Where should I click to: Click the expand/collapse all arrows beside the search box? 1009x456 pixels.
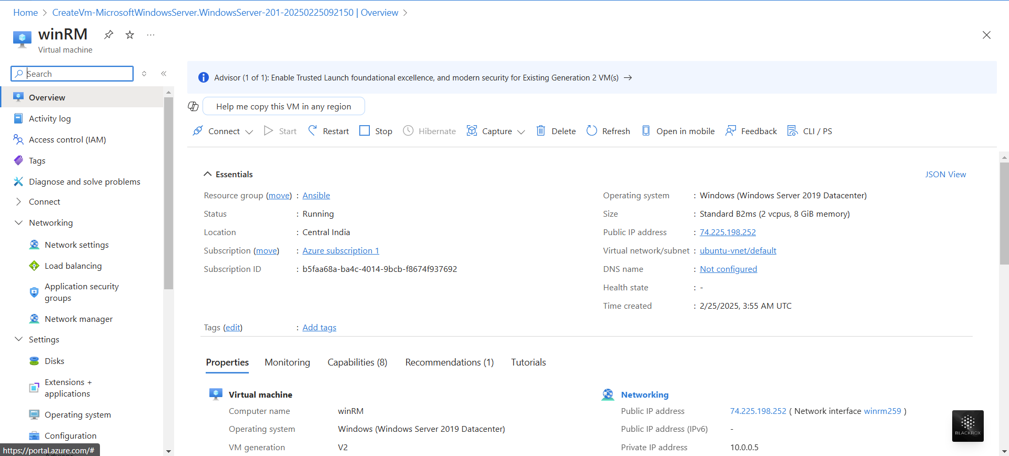144,74
